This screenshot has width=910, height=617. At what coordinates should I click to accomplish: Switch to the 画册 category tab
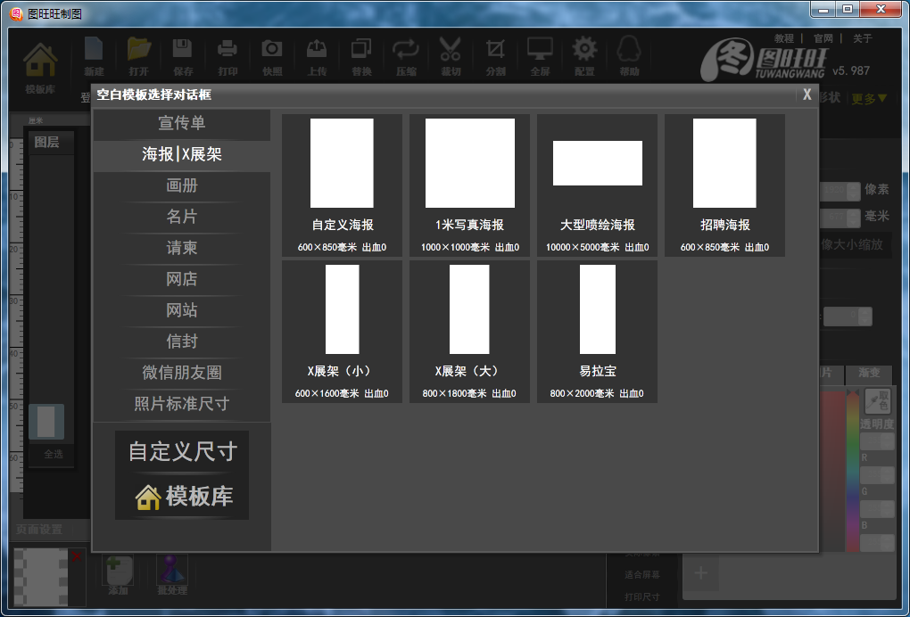pos(182,186)
